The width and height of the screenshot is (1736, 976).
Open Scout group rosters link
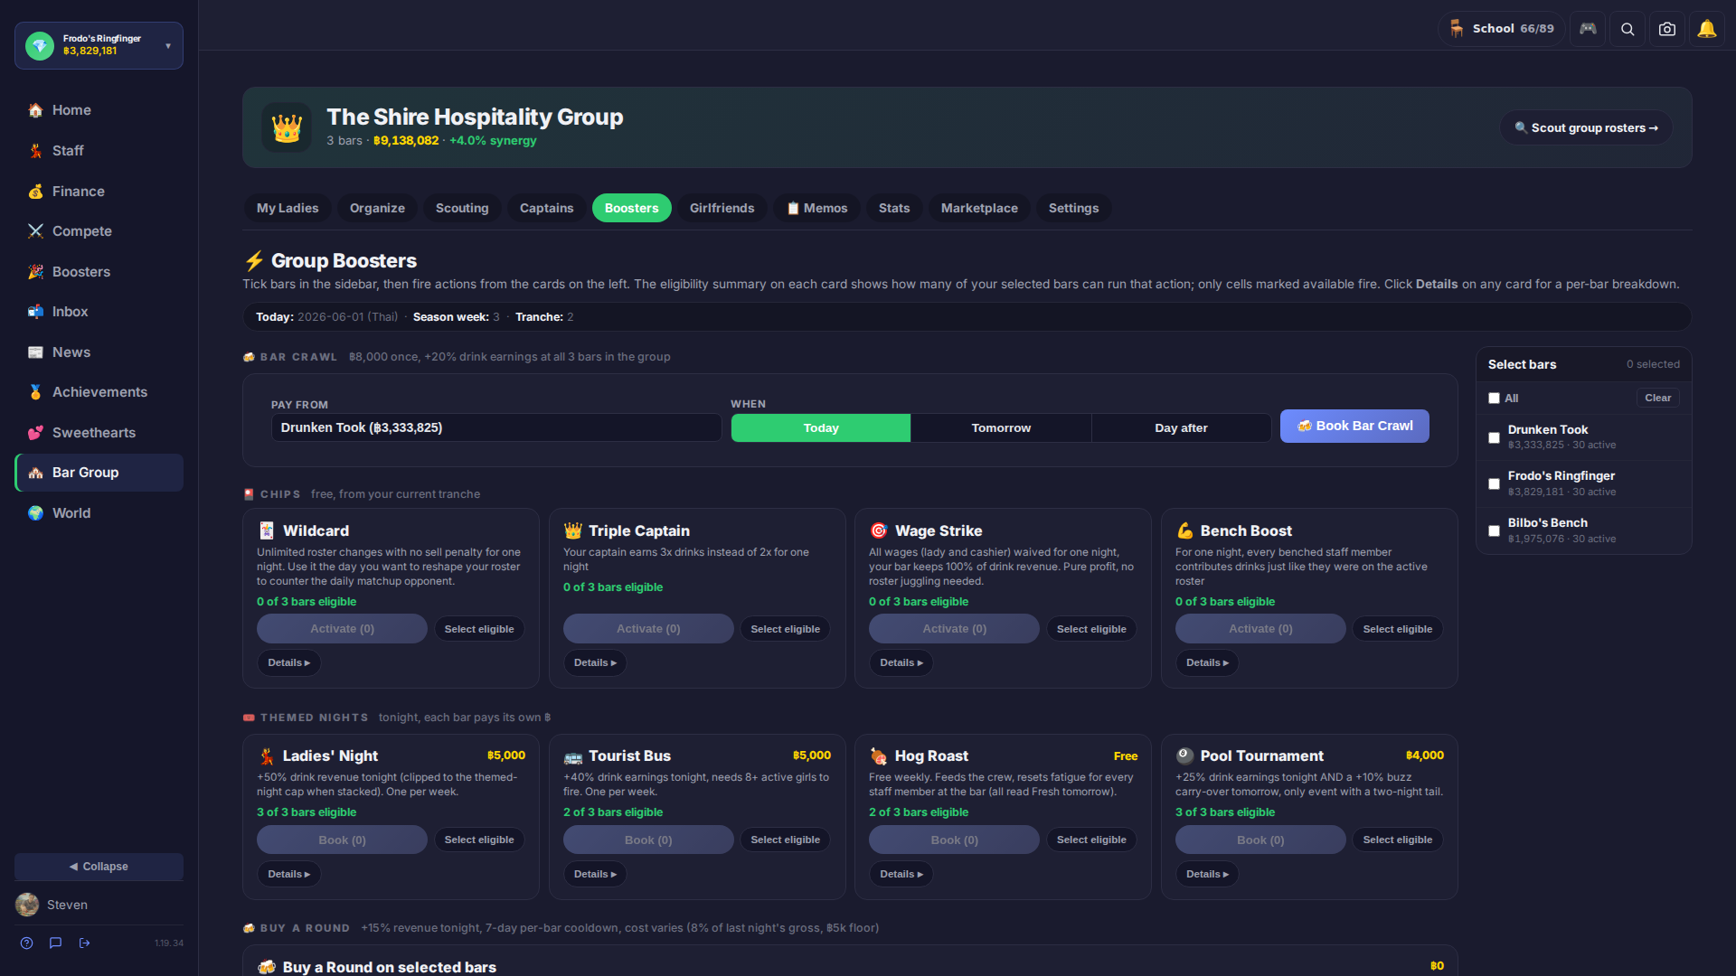(x=1586, y=127)
